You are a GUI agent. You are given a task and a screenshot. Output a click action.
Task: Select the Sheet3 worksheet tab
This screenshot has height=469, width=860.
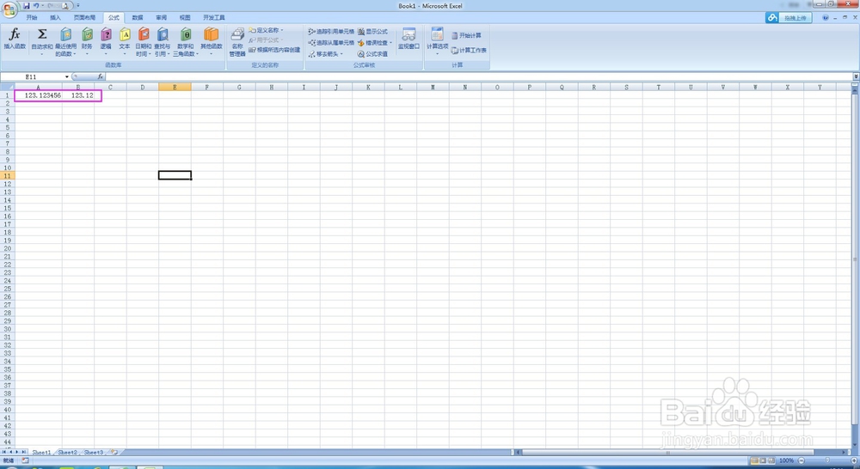coord(93,452)
